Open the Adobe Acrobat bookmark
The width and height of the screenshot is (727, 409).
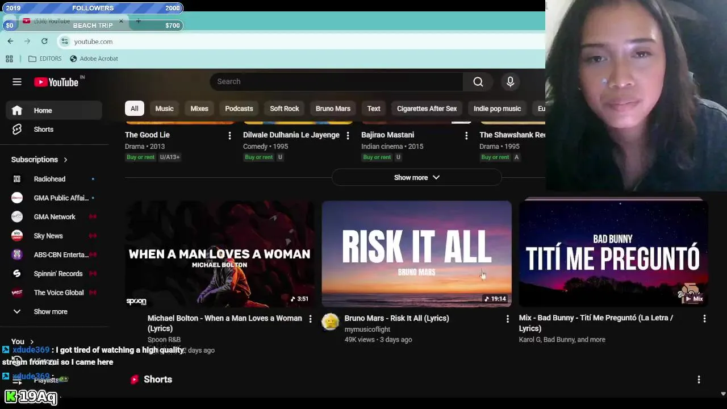pyautogui.click(x=94, y=59)
